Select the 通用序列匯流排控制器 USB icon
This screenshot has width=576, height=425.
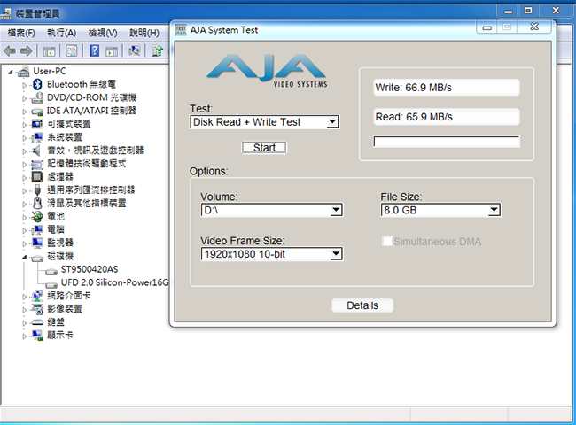tap(37, 190)
